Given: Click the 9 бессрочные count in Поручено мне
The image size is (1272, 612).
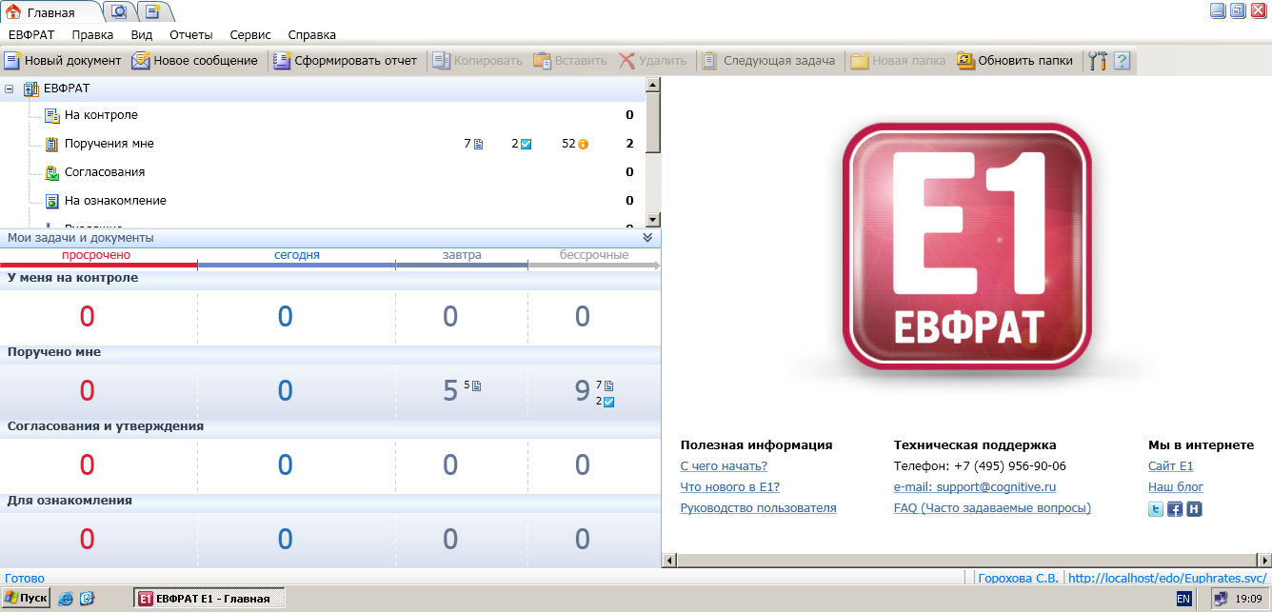Looking at the screenshot, I should click(x=582, y=391).
